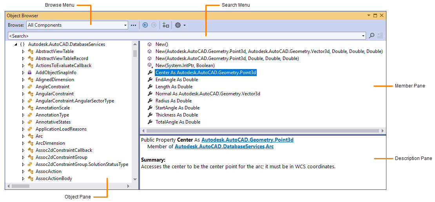This screenshot has width=435, height=202.
Task: Expand the Arc class node
Action: point(23,136)
